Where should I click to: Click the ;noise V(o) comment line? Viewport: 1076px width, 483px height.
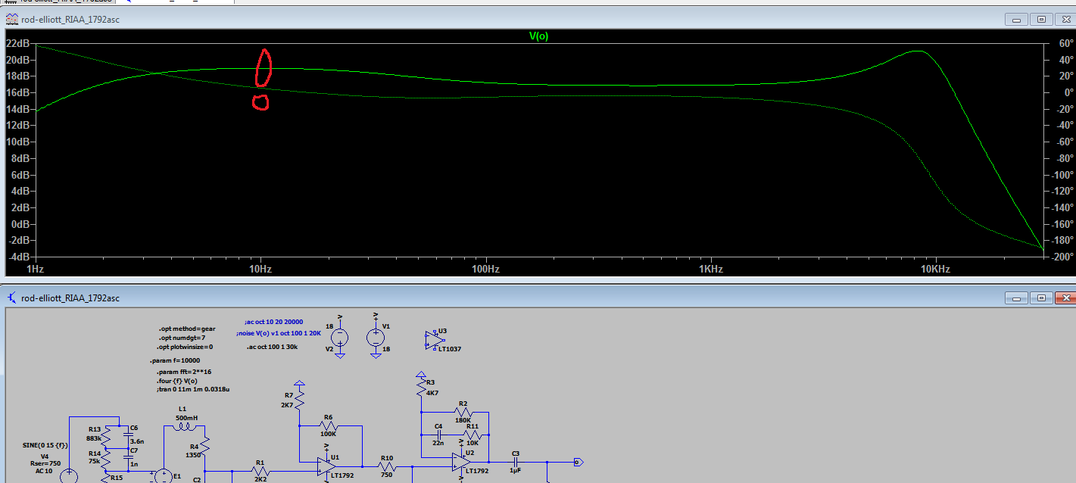pyautogui.click(x=278, y=333)
